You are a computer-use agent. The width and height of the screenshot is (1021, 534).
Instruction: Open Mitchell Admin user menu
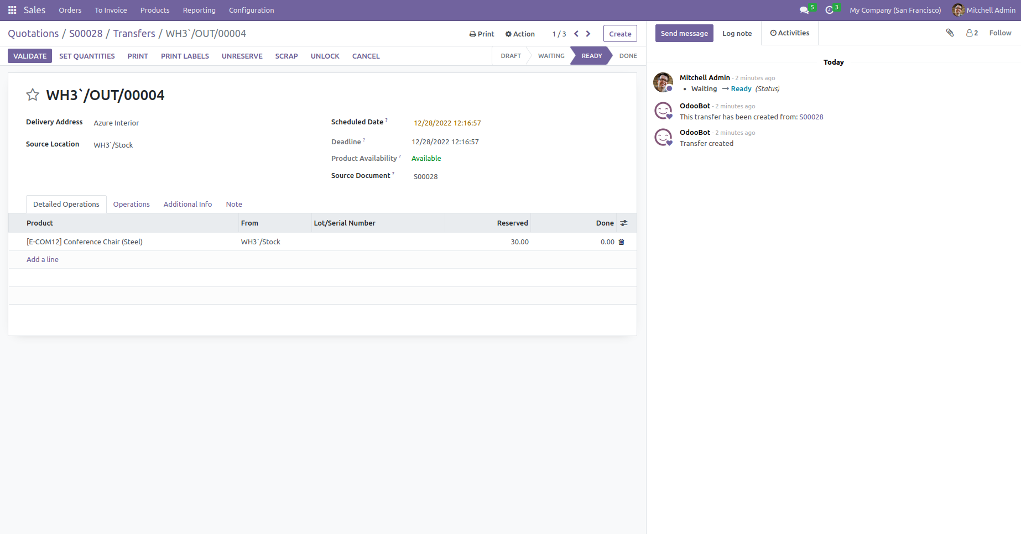coord(984,10)
